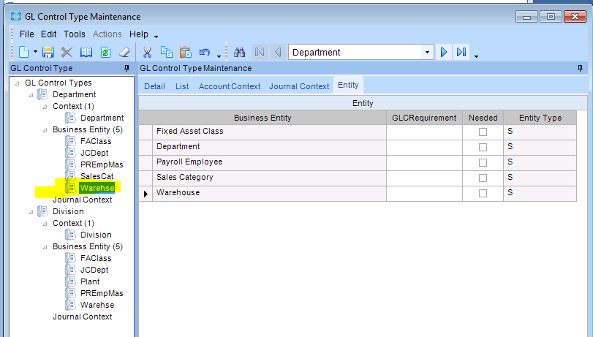593x337 pixels.
Task: Select the Sales Category grid cell
Action: (x=269, y=178)
